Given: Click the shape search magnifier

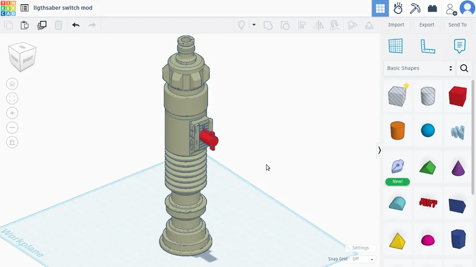Looking at the screenshot, I should [x=464, y=68].
